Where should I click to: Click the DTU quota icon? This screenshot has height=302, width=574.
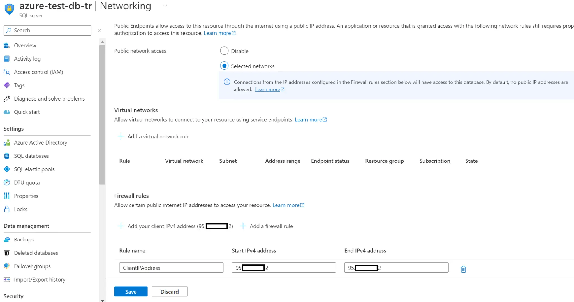[6, 182]
